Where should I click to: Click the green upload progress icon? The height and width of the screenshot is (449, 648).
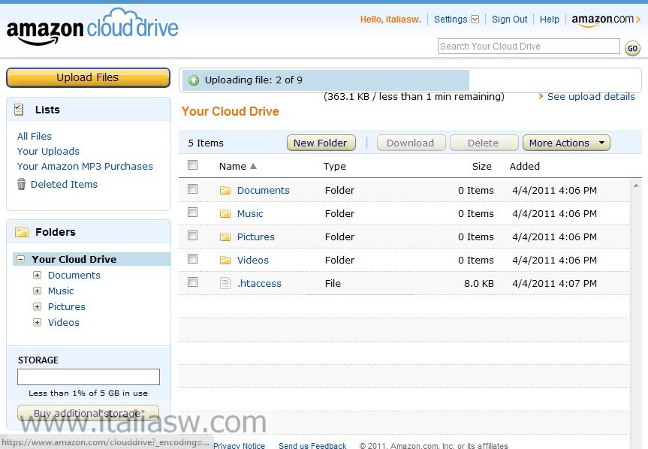coord(194,80)
